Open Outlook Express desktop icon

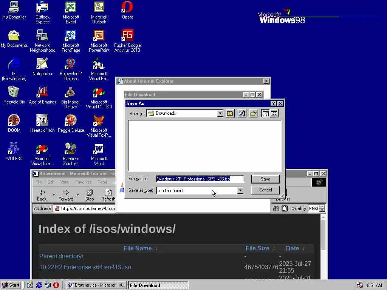coord(42,12)
